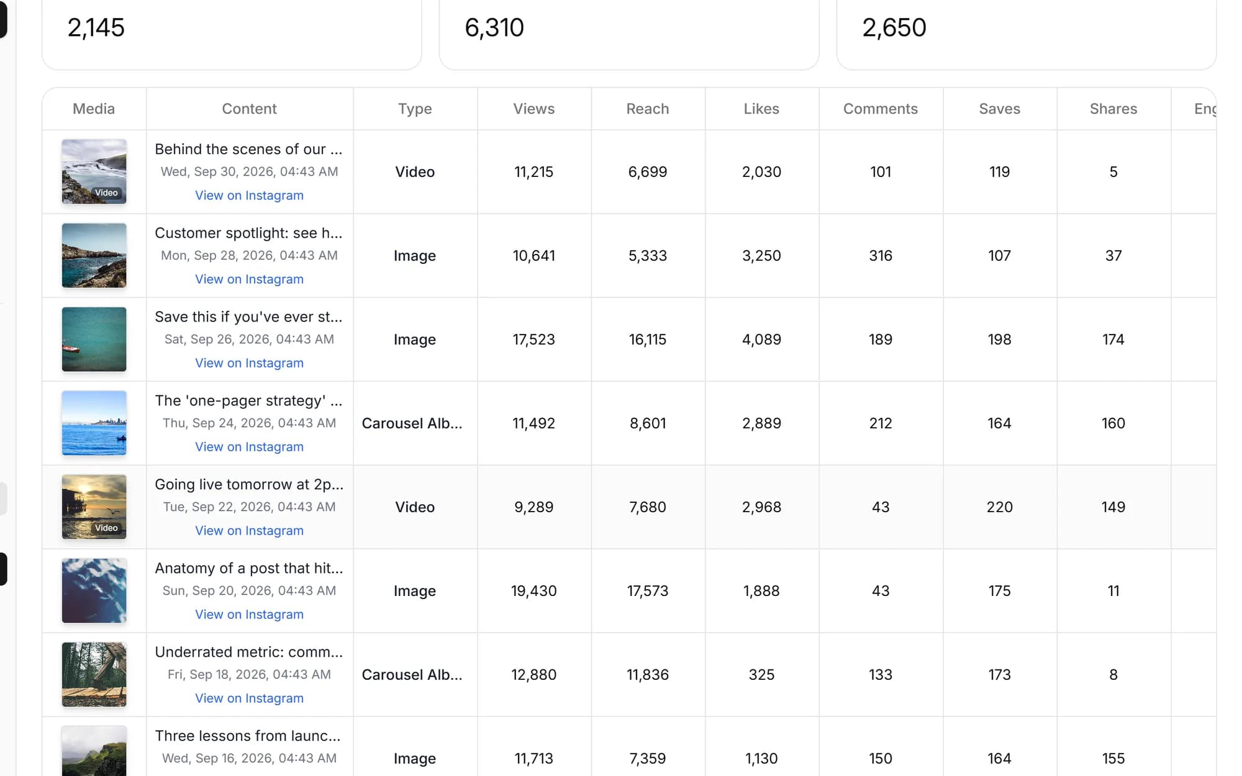Select caption 'Going live tomorrow at 2p...'
This screenshot has height=776, width=1242.
(249, 484)
